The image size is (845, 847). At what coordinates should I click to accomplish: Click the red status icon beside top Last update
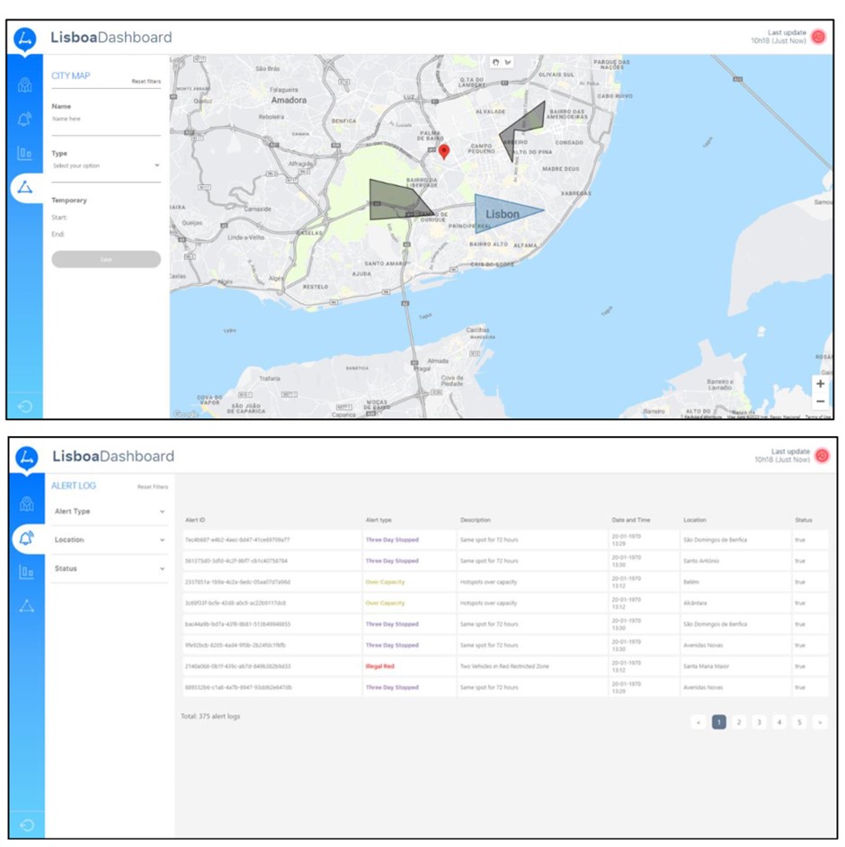pyautogui.click(x=818, y=37)
